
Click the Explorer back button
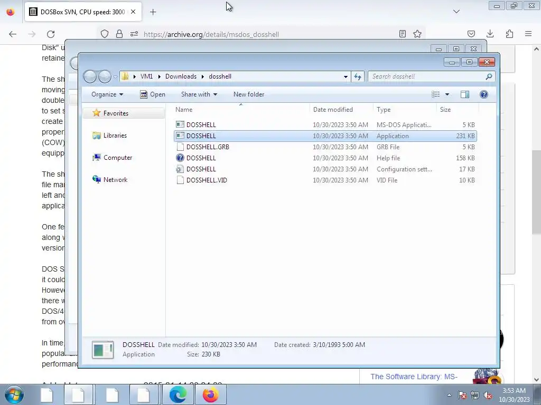click(x=90, y=76)
